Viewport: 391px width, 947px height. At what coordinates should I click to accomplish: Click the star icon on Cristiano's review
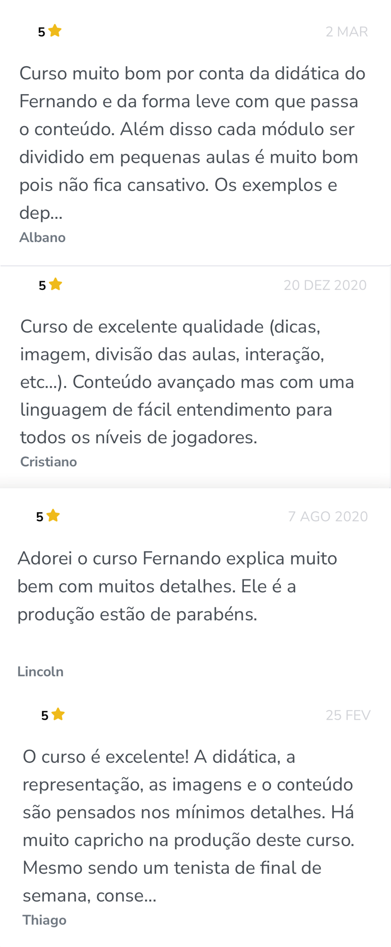pyautogui.click(x=56, y=284)
